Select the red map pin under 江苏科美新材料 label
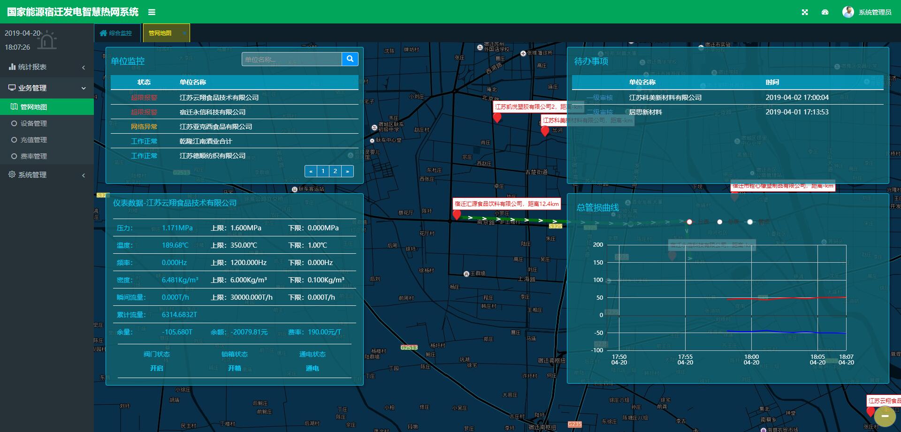This screenshot has width=901, height=432. pos(545,131)
